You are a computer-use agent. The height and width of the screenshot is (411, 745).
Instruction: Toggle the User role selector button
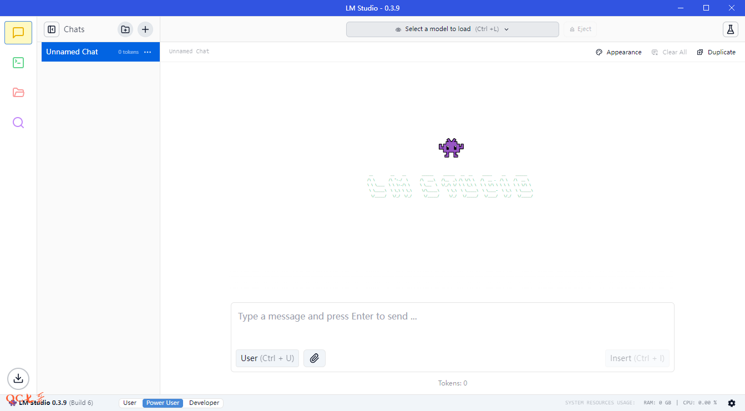click(267, 358)
